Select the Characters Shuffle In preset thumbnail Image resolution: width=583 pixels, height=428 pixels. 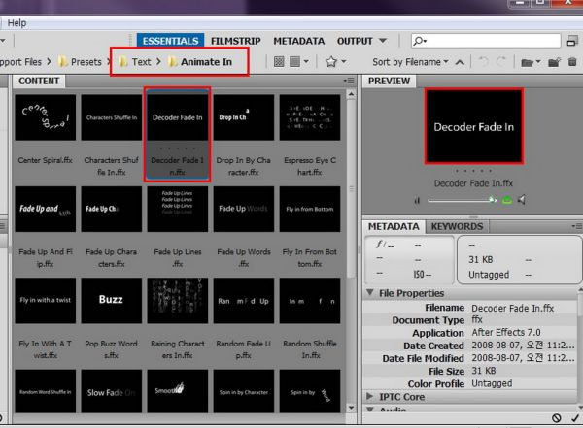point(112,117)
